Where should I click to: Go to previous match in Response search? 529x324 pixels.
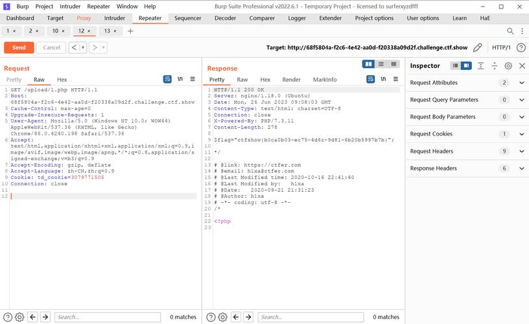[236, 317]
